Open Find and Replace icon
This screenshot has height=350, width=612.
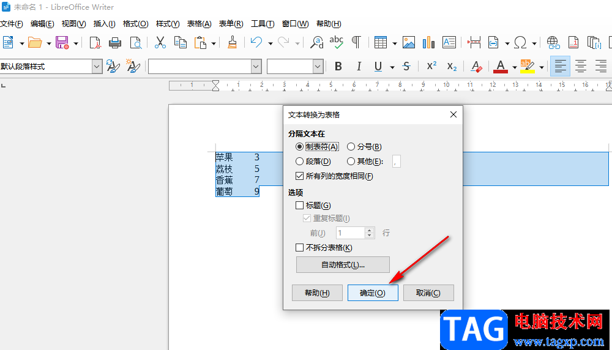click(316, 43)
